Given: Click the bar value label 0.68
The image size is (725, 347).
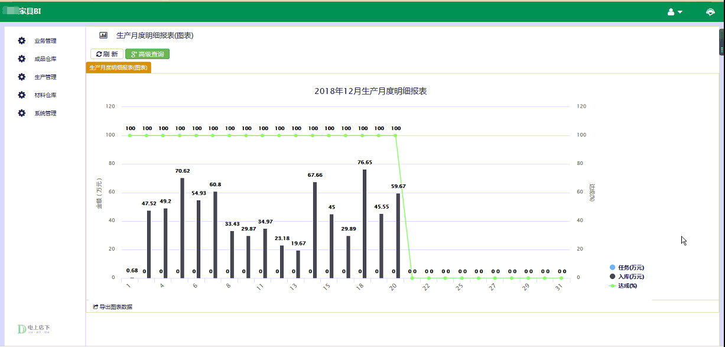Looking at the screenshot, I should point(132,271).
